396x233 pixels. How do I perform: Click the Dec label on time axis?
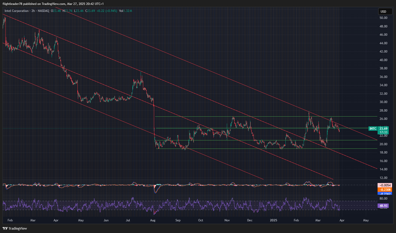point(250,220)
